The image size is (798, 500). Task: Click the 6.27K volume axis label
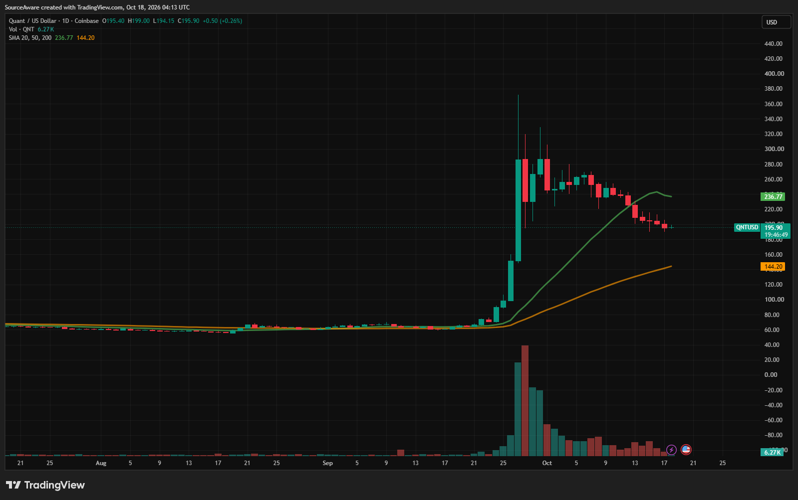772,452
